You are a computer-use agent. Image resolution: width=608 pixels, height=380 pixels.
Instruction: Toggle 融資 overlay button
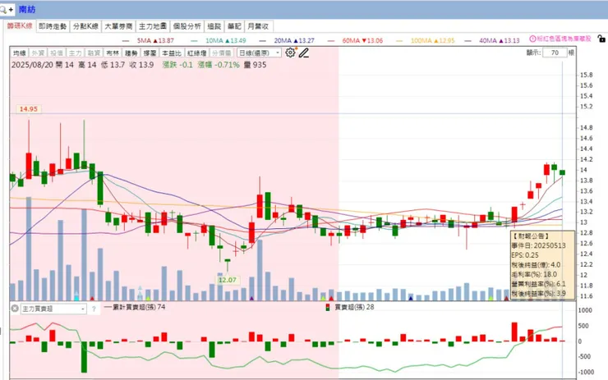coord(94,53)
